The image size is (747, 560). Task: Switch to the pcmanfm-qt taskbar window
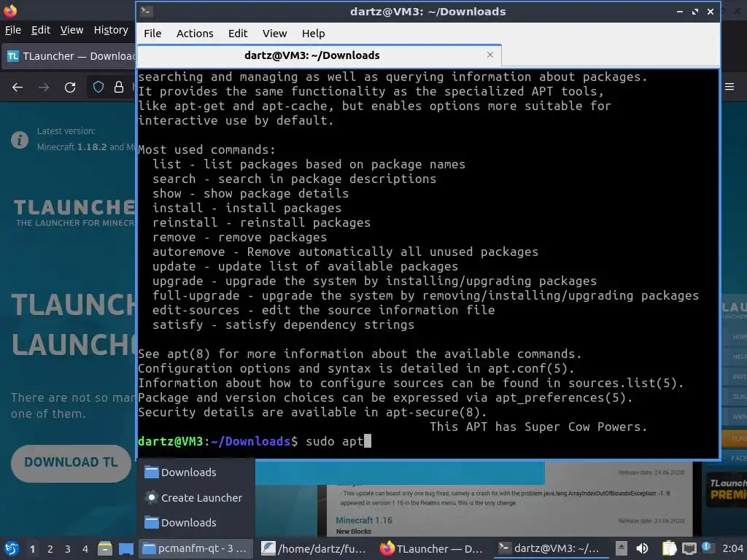pos(196,548)
